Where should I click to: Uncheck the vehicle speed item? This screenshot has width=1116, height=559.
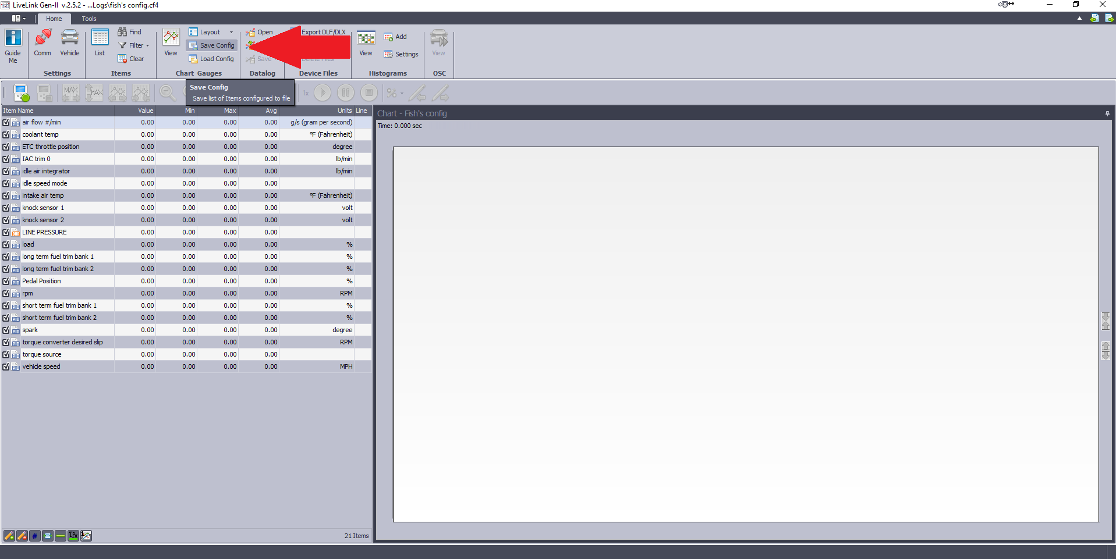tap(6, 366)
